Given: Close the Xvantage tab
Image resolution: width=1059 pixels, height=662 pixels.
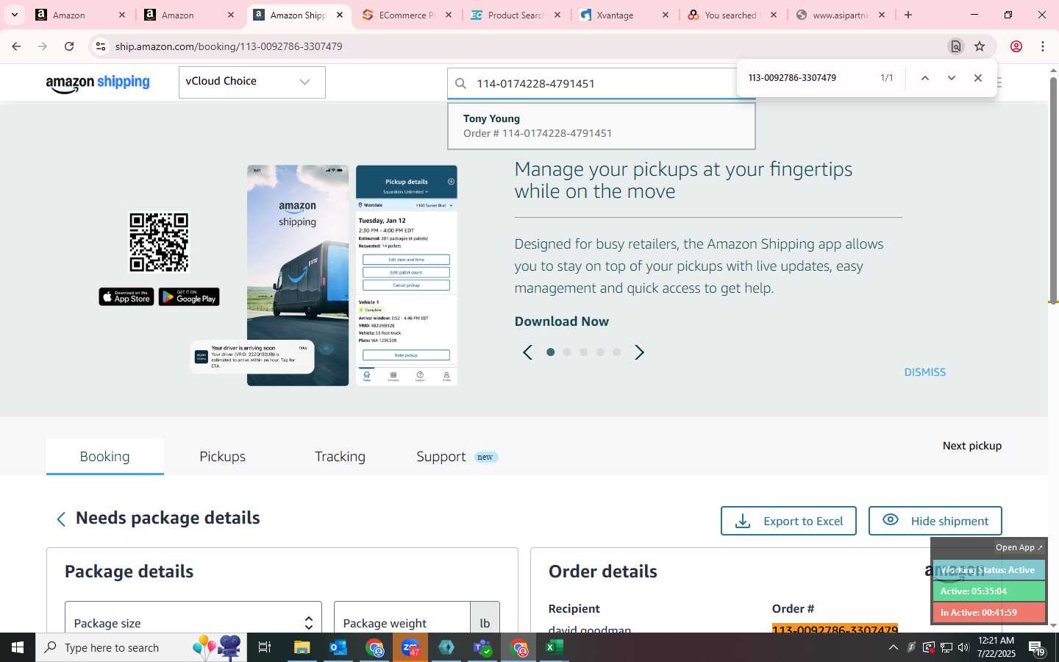Looking at the screenshot, I should [666, 15].
